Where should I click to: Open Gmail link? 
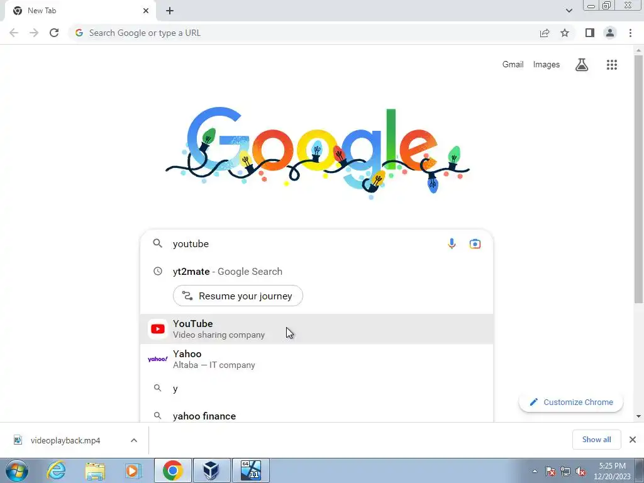coord(513,65)
